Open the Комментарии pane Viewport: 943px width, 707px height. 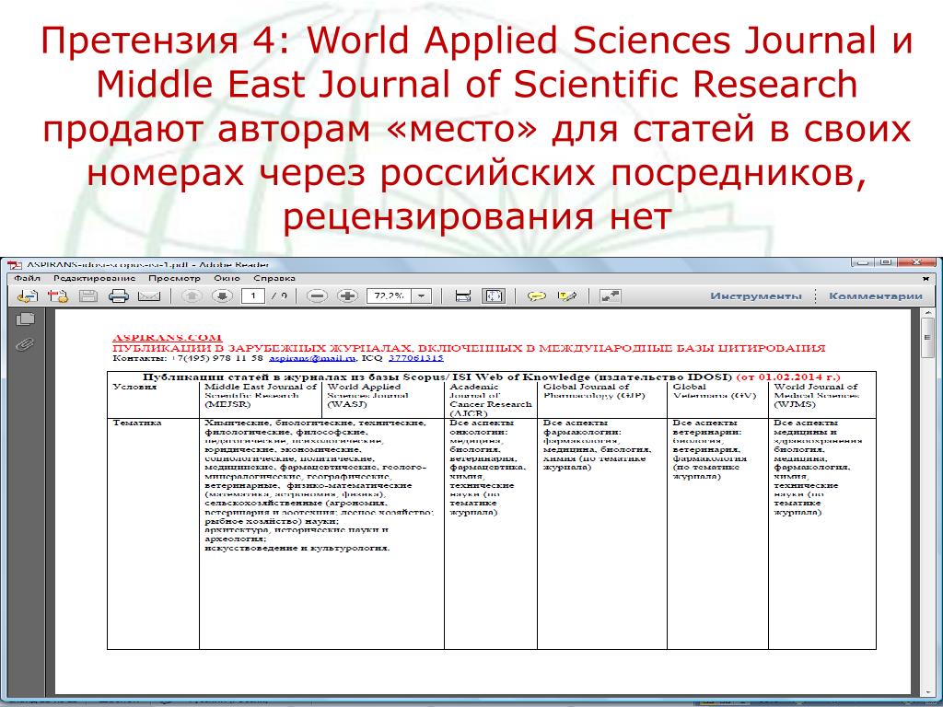(876, 296)
